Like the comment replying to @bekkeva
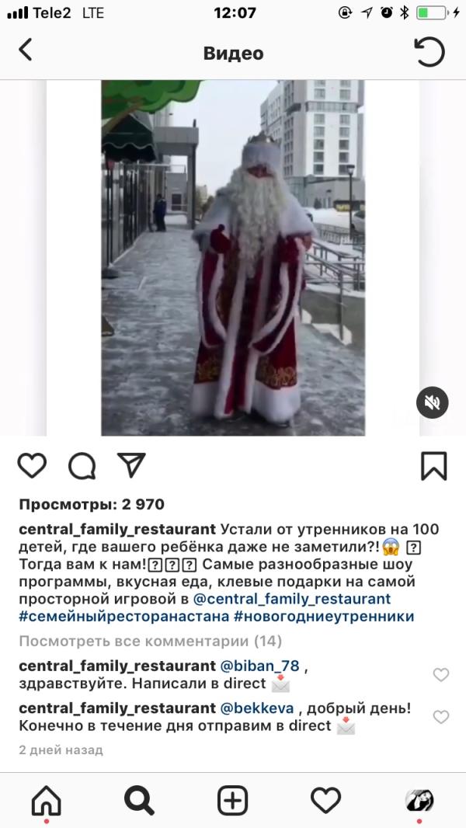 [440, 717]
